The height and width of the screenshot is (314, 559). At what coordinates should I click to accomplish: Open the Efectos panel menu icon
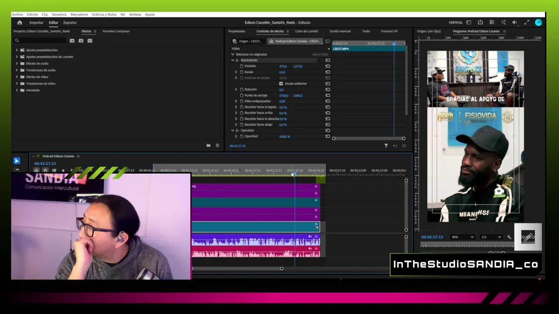[x=95, y=31]
